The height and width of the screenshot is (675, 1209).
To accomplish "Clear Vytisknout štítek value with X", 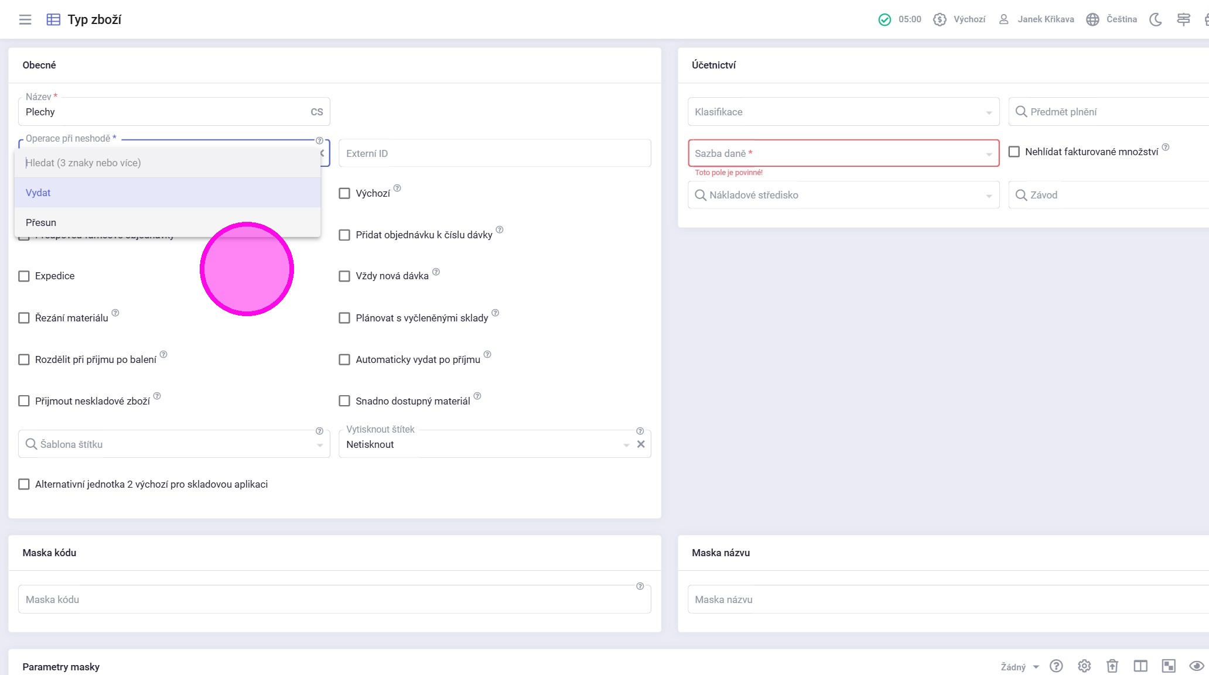I will click(641, 444).
